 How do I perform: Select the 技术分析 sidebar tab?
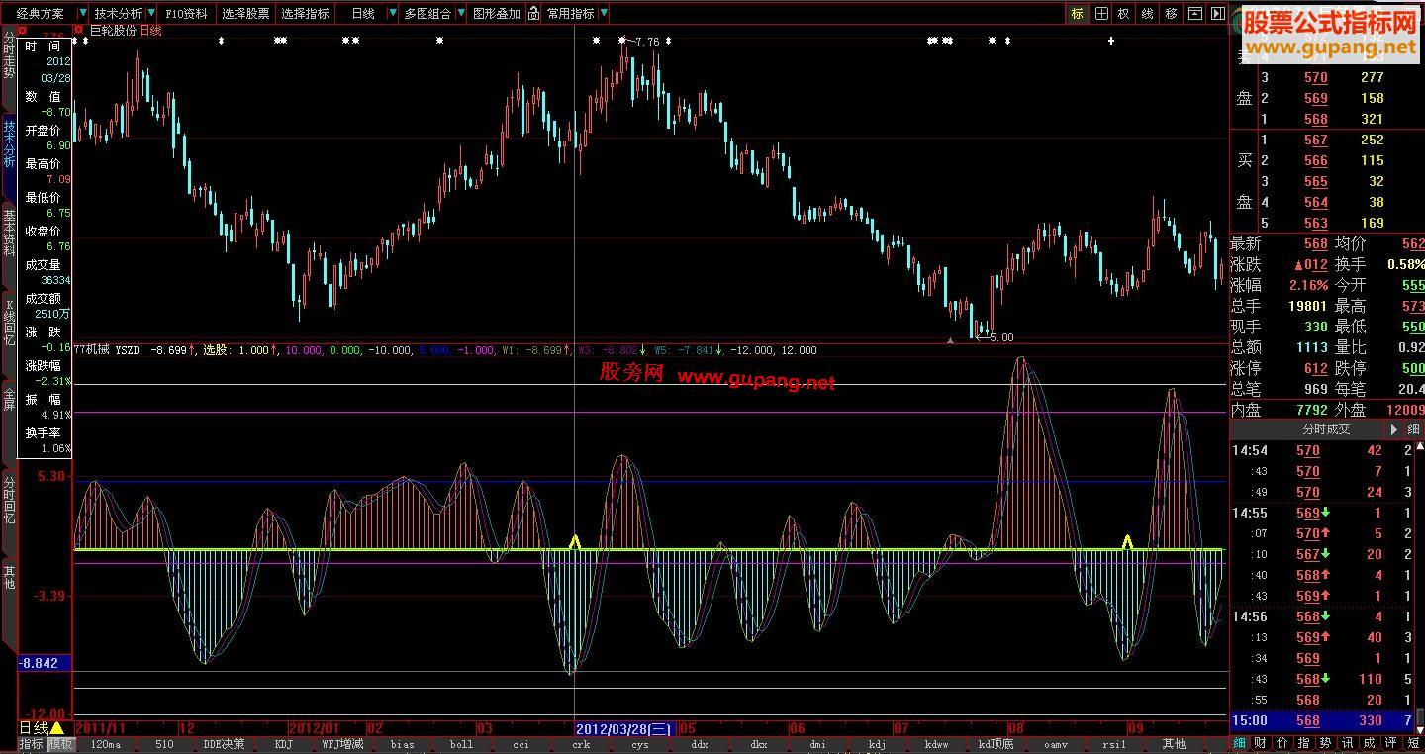(9, 143)
